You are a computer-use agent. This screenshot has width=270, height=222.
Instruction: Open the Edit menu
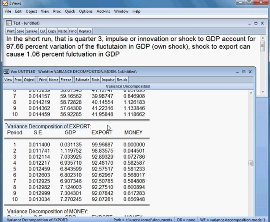pos(18,11)
